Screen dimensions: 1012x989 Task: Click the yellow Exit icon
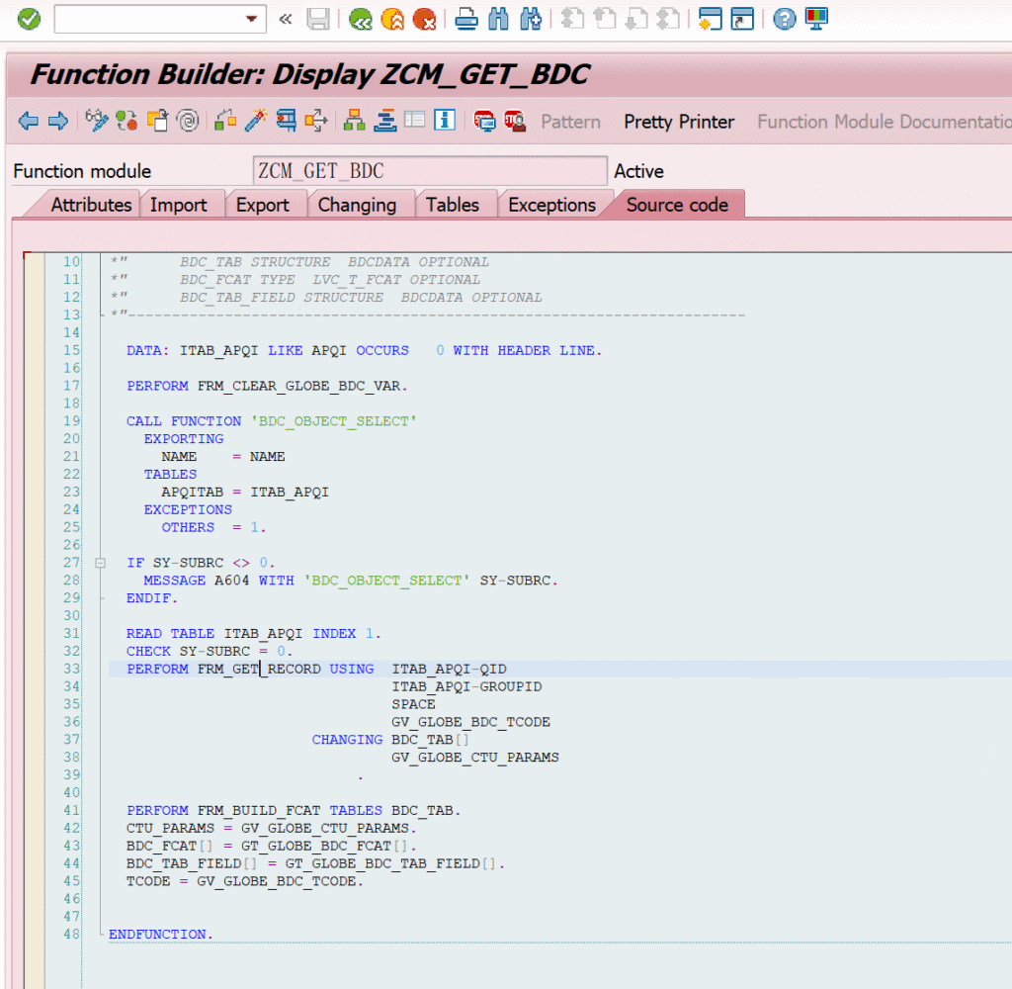pos(392,18)
